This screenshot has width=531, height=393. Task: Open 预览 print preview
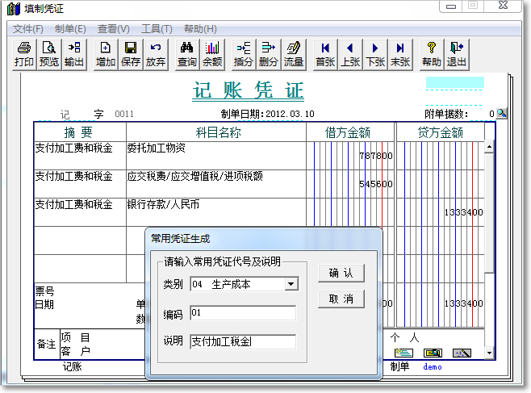click(49, 54)
